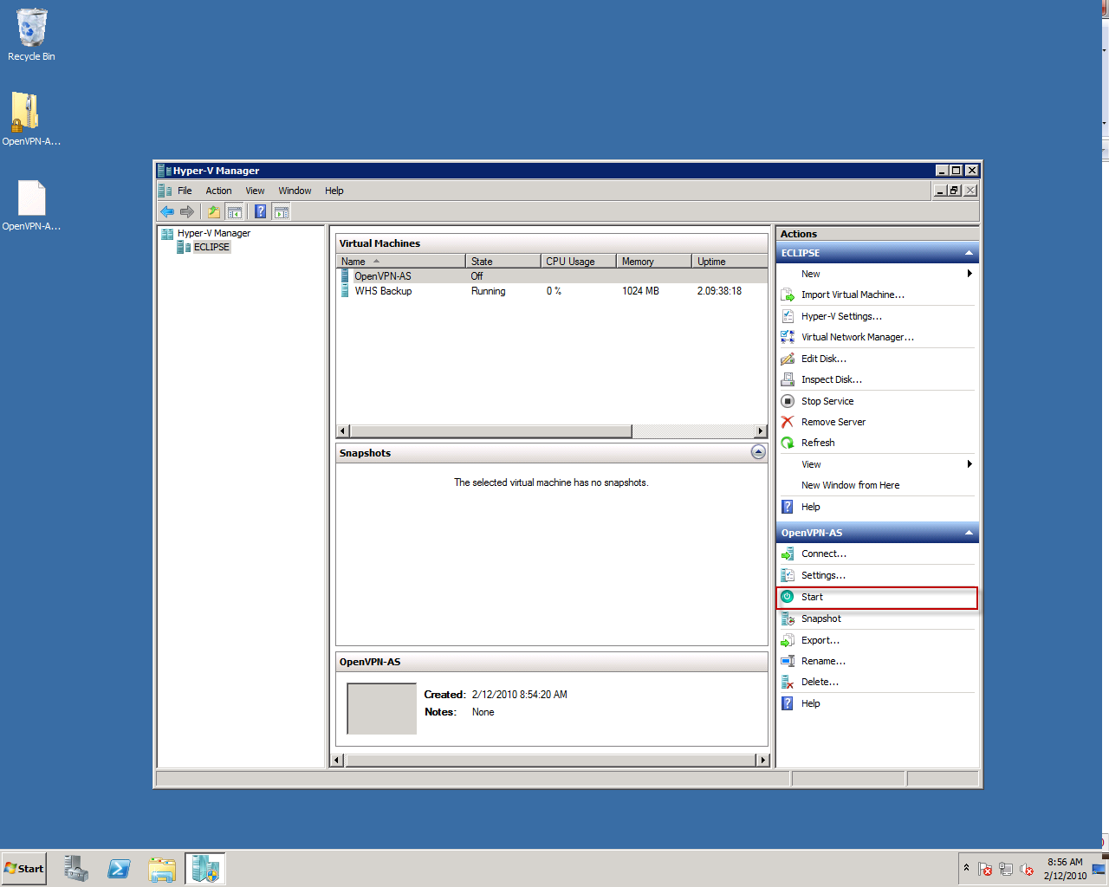Open the Window menu
The width and height of the screenshot is (1109, 887).
pos(295,191)
